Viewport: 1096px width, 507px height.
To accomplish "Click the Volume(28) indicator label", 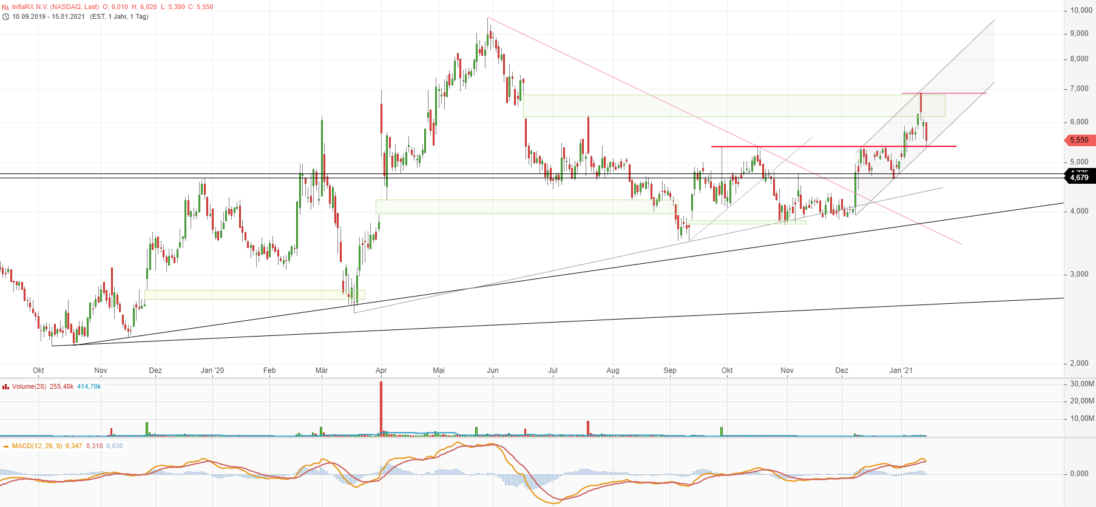I will (x=29, y=386).
